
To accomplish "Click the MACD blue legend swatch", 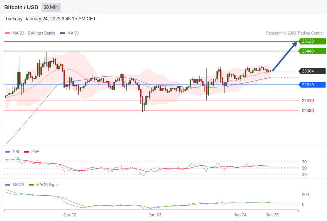I will (8, 185).
